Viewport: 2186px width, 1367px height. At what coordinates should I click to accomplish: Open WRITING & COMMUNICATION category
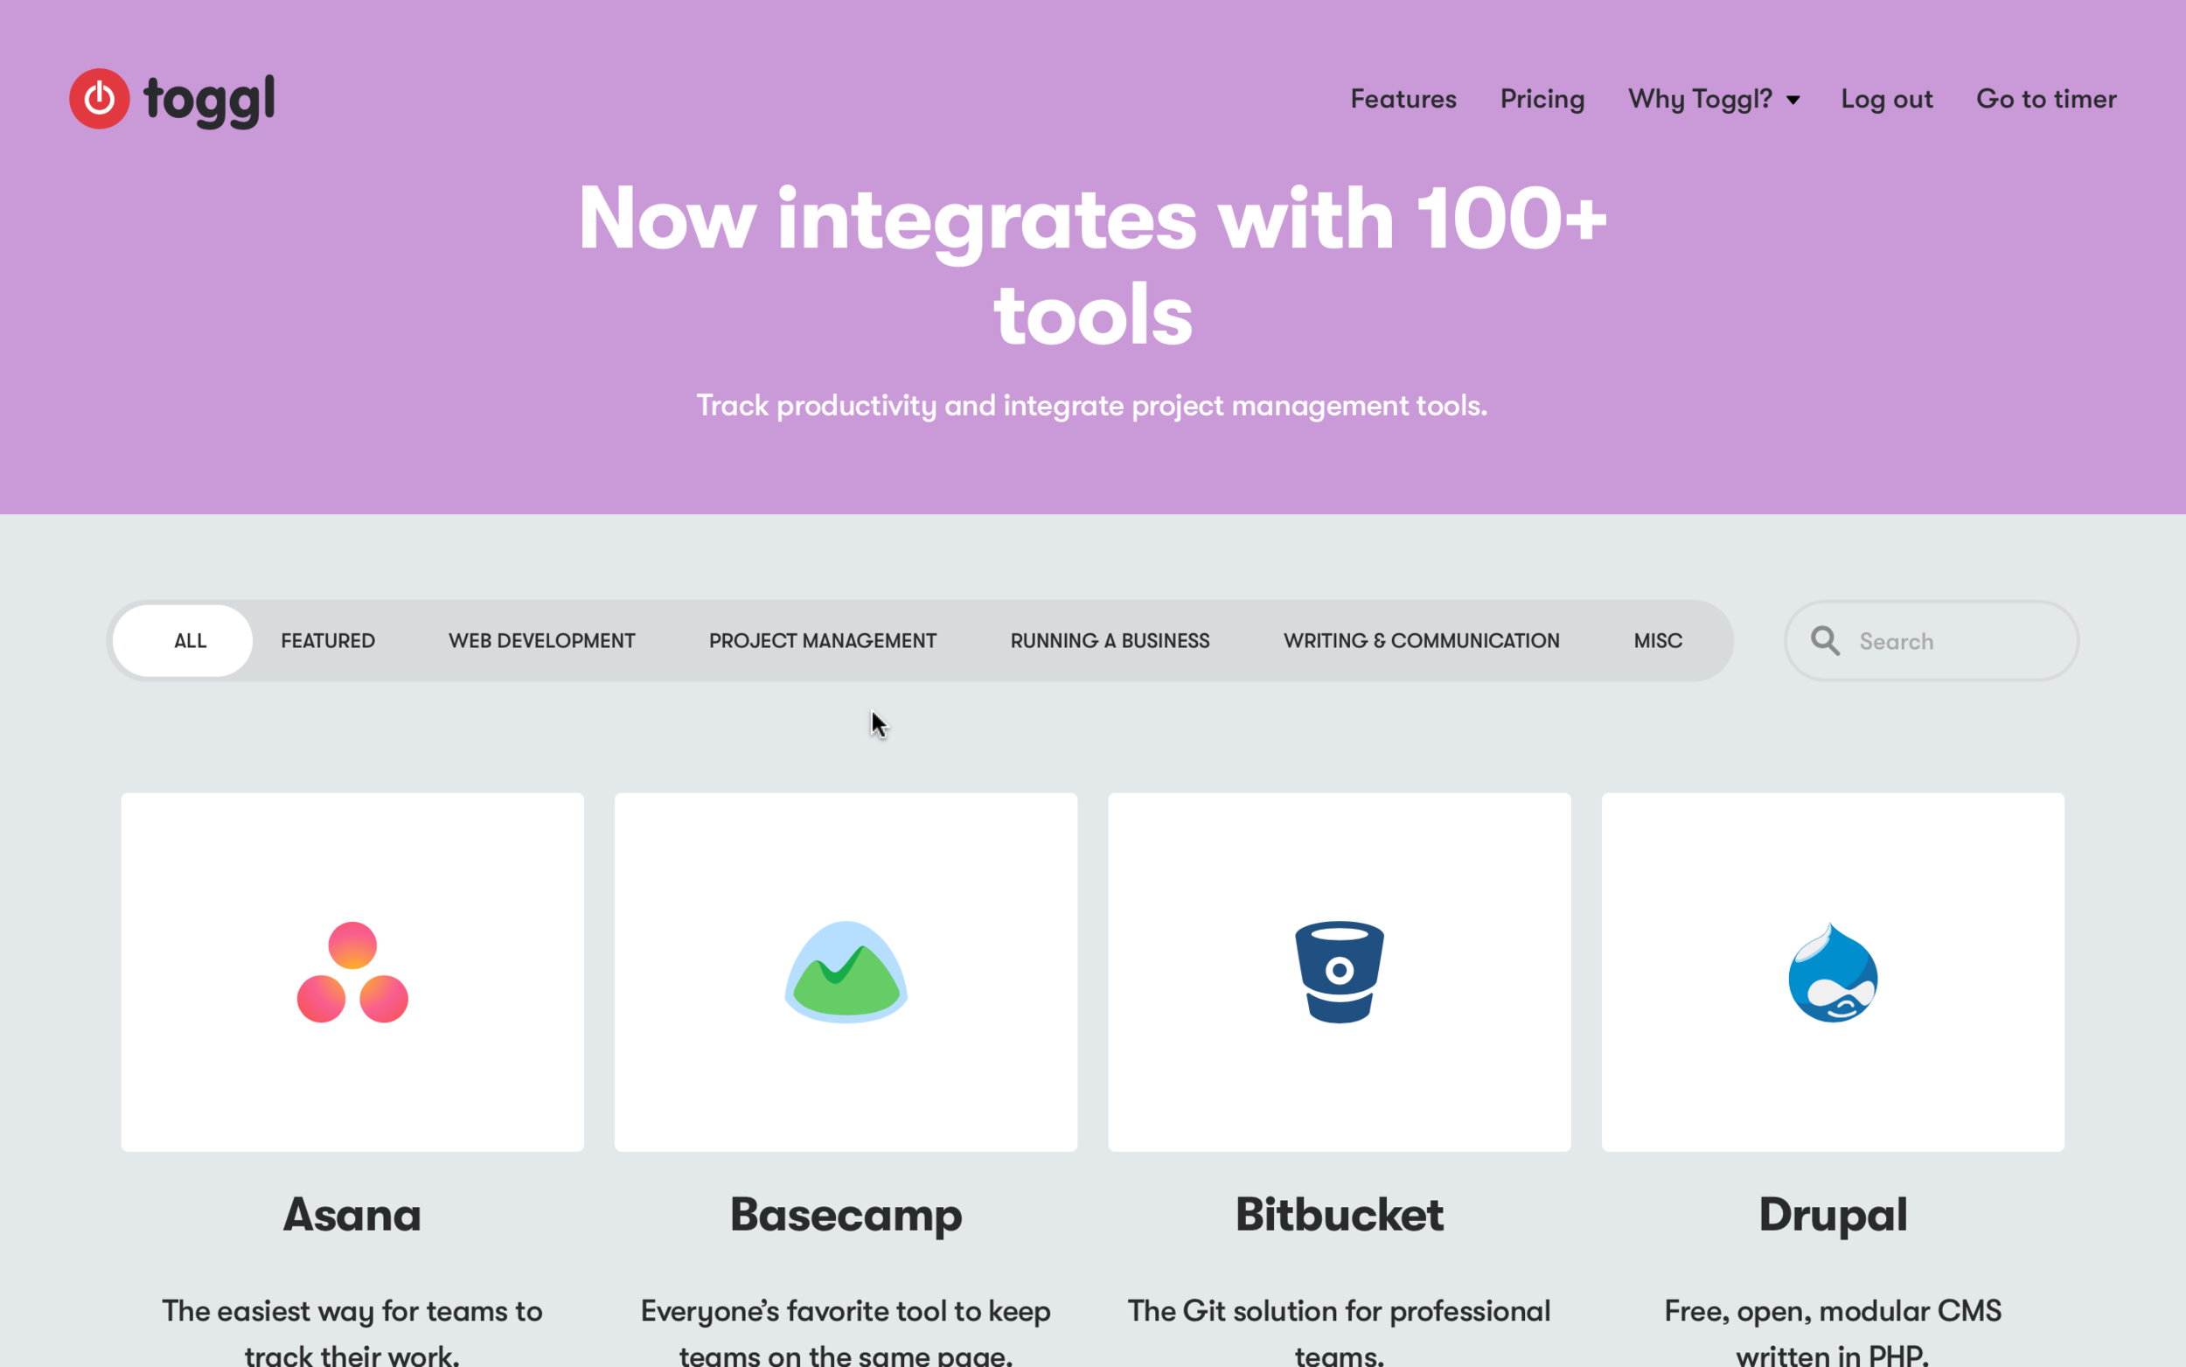(1422, 640)
